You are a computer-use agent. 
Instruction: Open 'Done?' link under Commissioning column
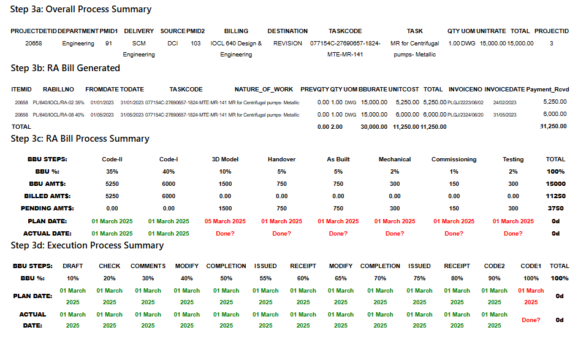point(454,234)
